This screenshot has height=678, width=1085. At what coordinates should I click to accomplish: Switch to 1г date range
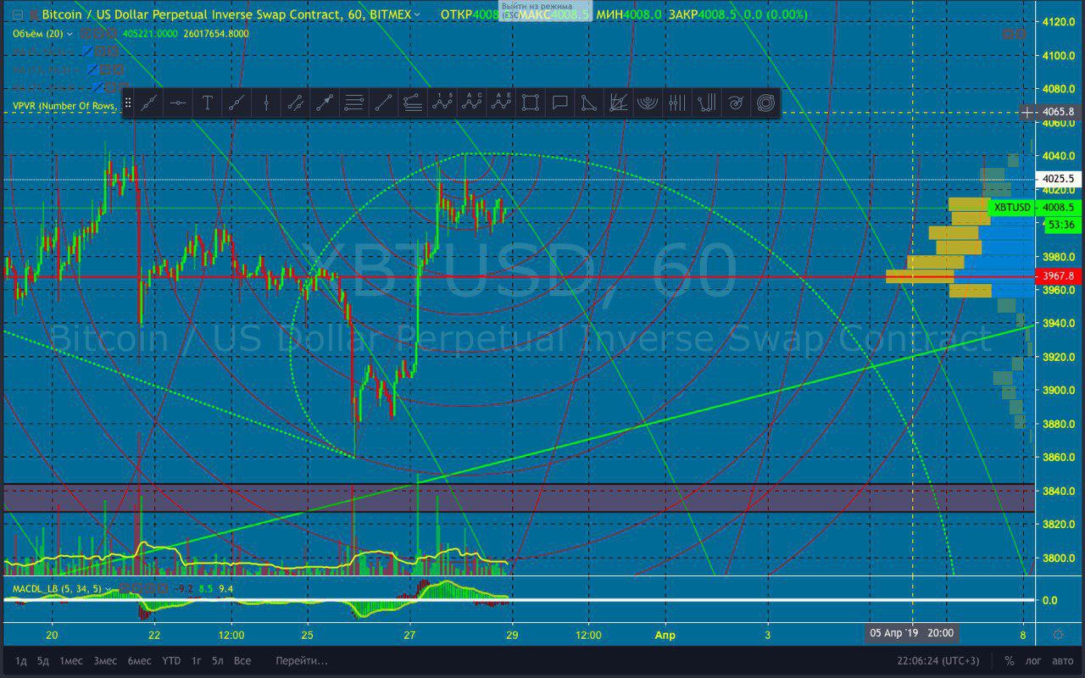pos(197,661)
